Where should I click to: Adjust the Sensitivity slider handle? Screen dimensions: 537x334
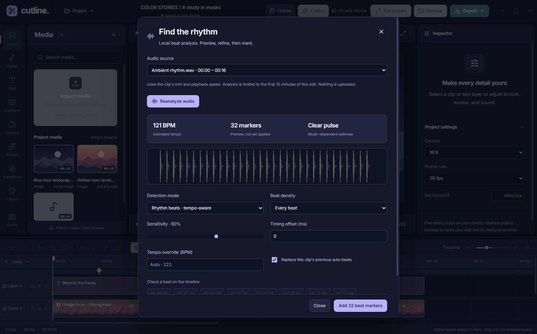[x=216, y=236]
